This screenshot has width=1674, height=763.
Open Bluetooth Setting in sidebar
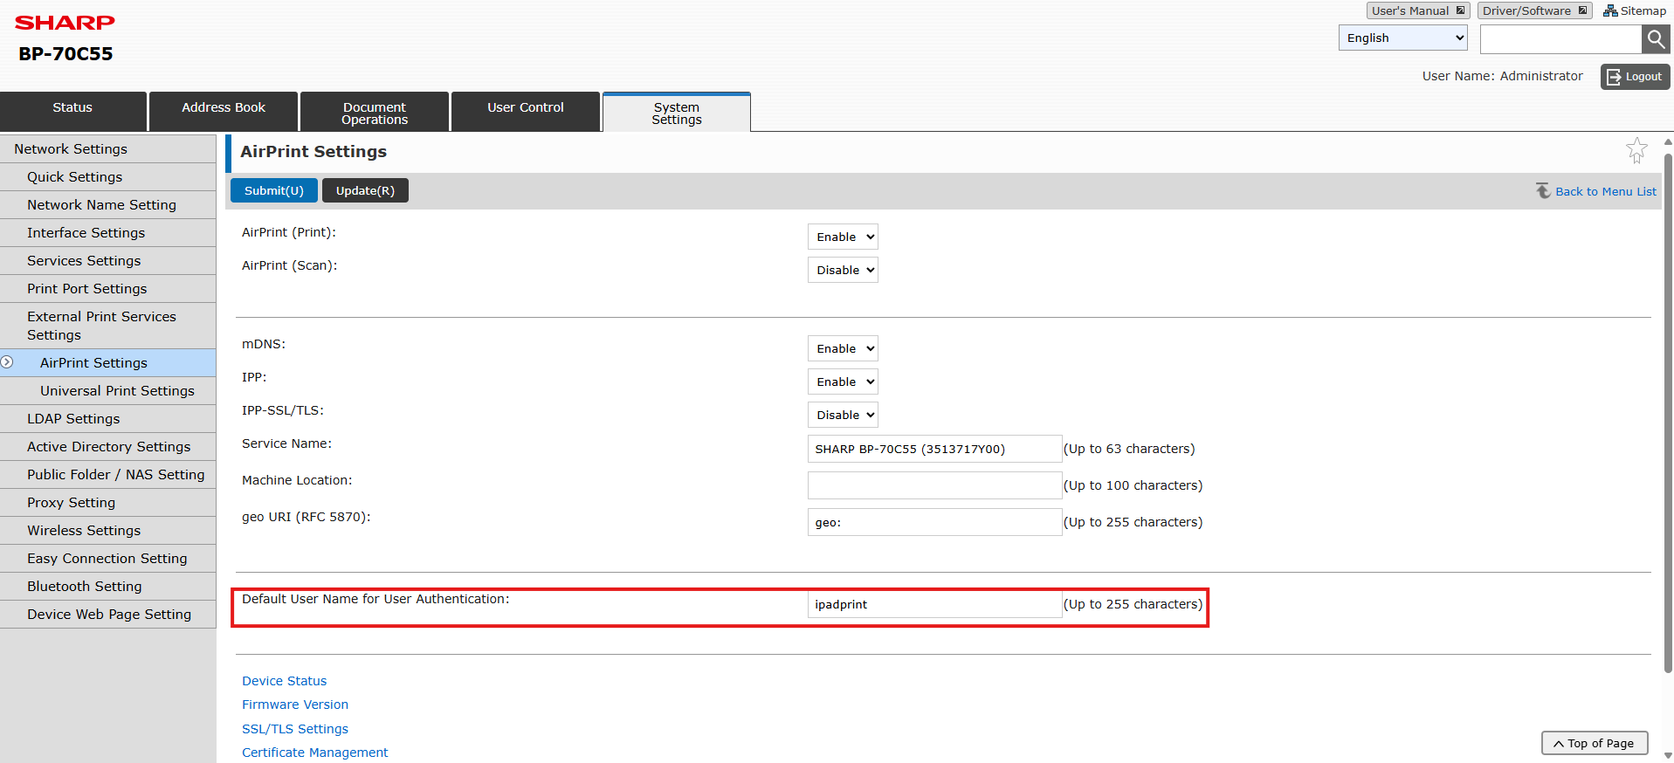[107, 587]
